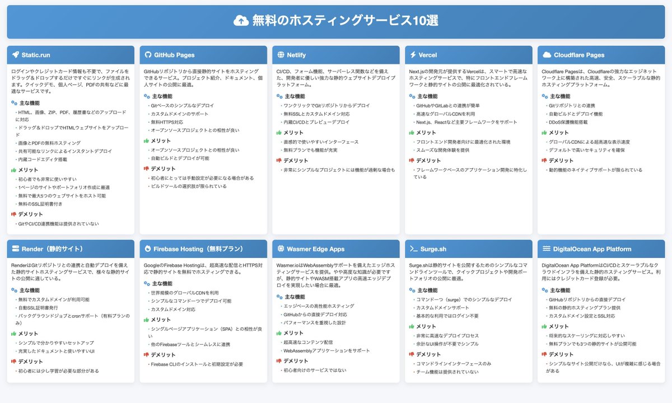Click the thumbs-down デメリット icon in Netlify card
Viewport: 672px width, 403px height.
point(280,161)
